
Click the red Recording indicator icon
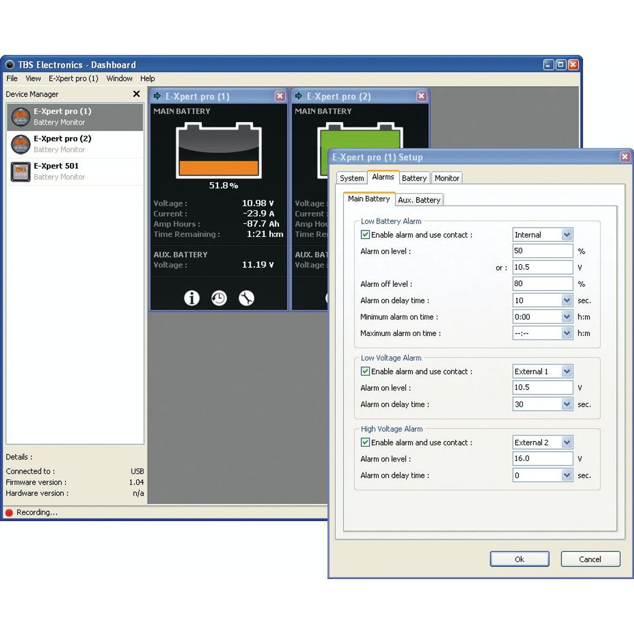(x=9, y=513)
